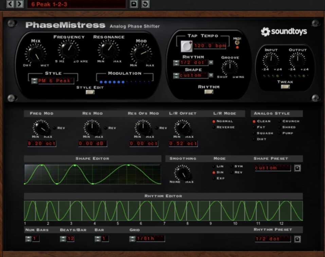Viewport: 325px width, 257px height.
Task: Open the Rhythm '1/2 dot' dropdown arrow
Action: 211,62
